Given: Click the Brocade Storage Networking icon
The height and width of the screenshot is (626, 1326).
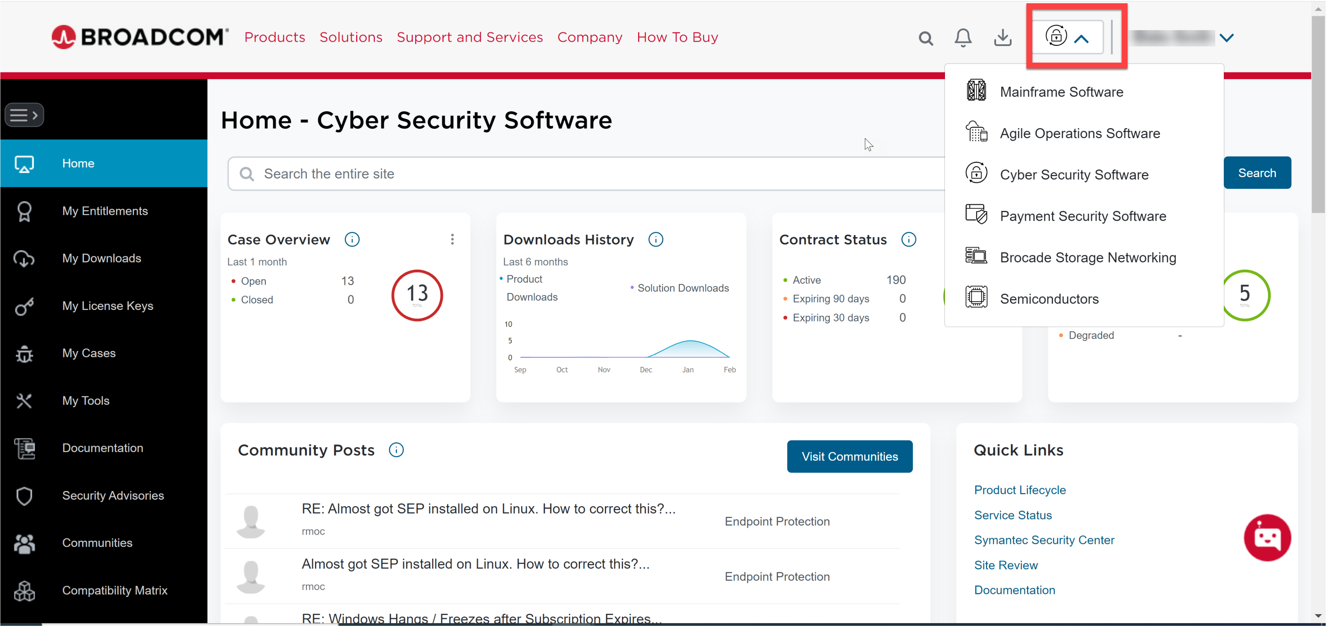Looking at the screenshot, I should 976,256.
